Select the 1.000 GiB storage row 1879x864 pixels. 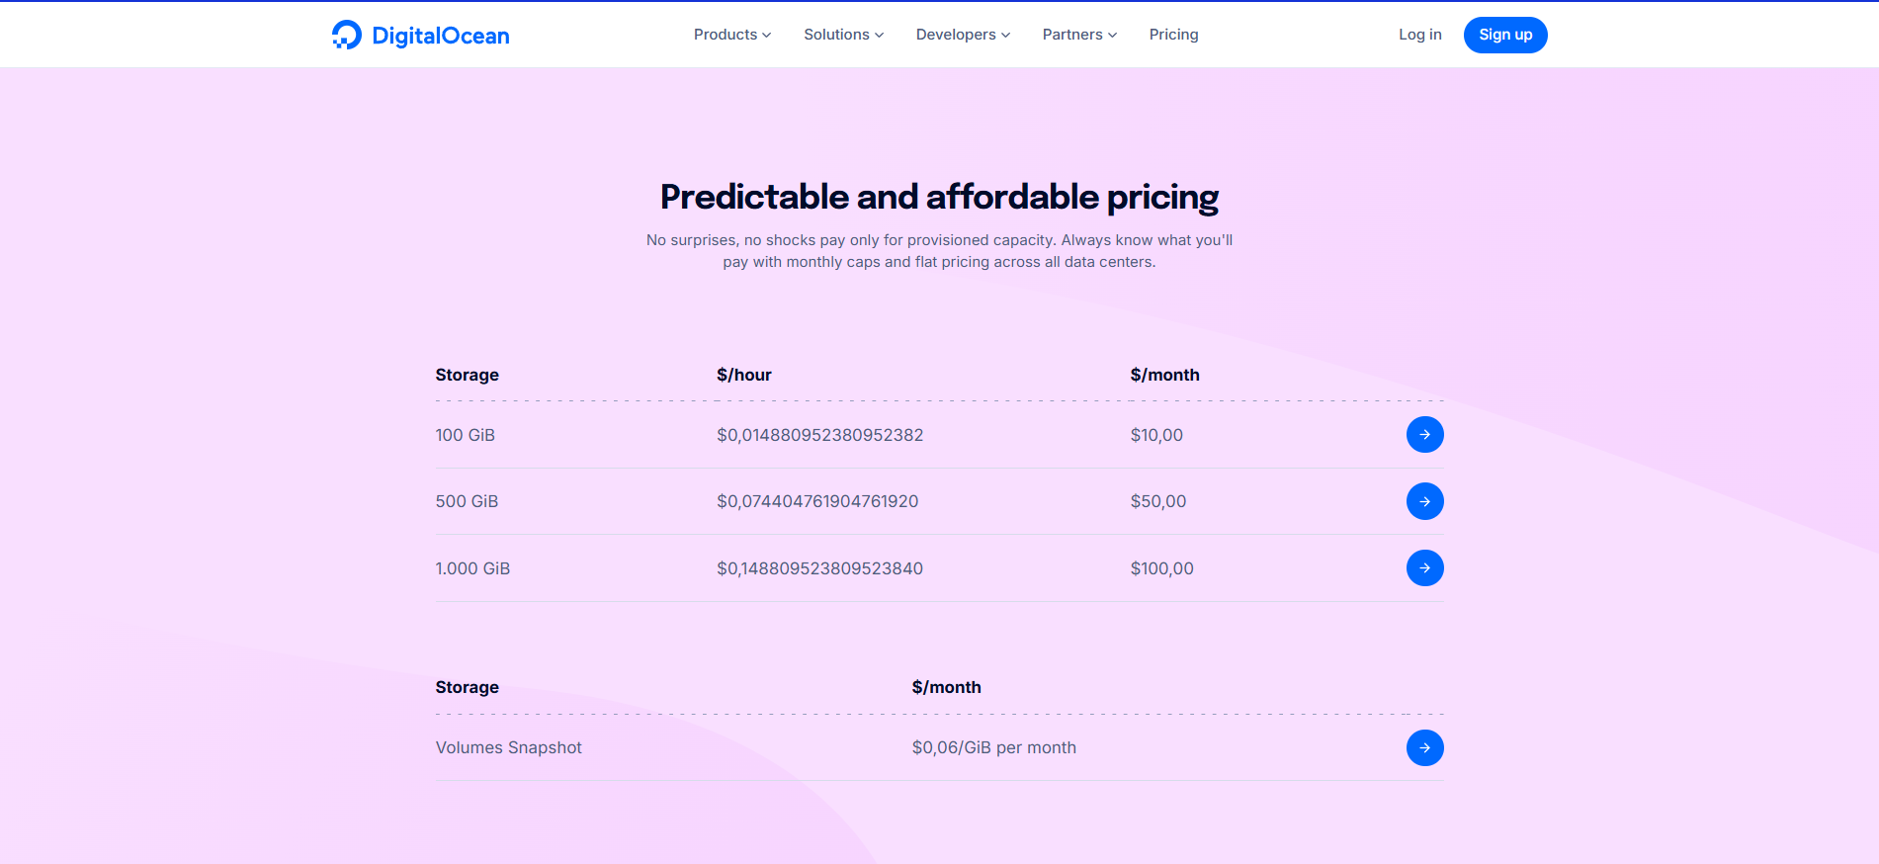[x=472, y=568]
